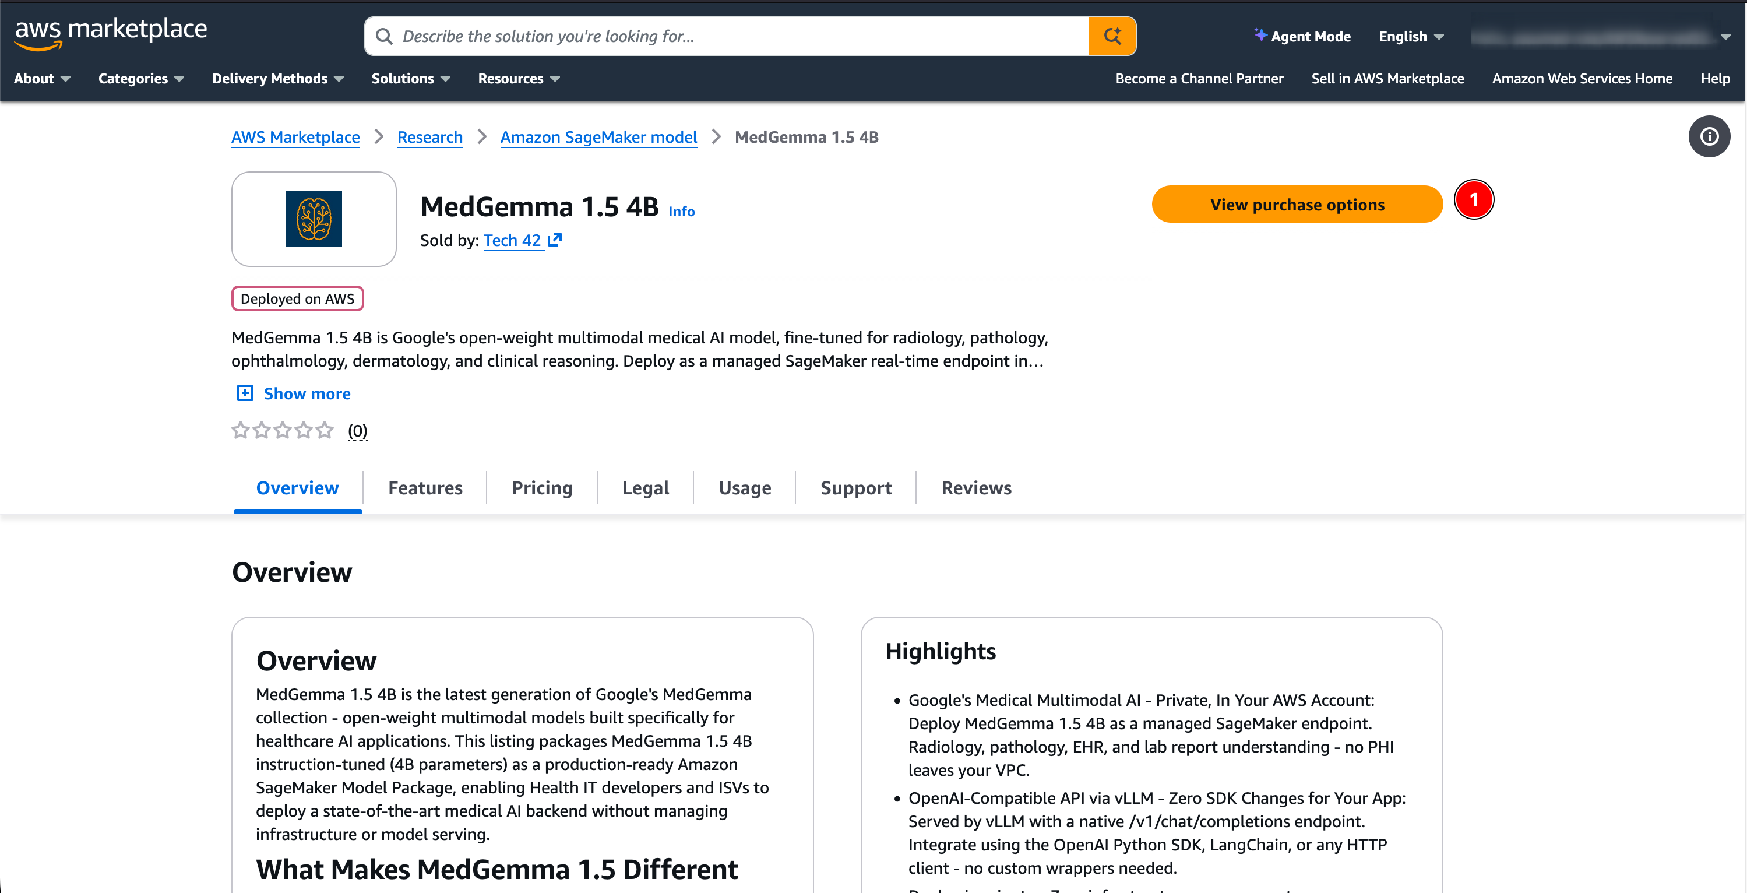Open the info circle help panel icon

(x=1709, y=136)
